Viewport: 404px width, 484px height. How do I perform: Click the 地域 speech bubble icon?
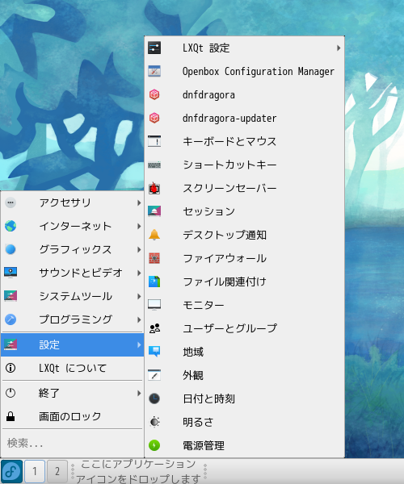pos(154,352)
